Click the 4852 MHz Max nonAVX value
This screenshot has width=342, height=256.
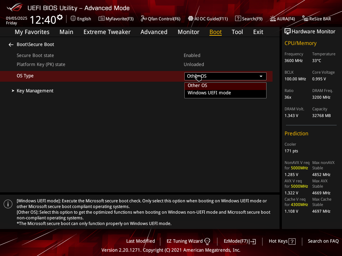(x=321, y=175)
